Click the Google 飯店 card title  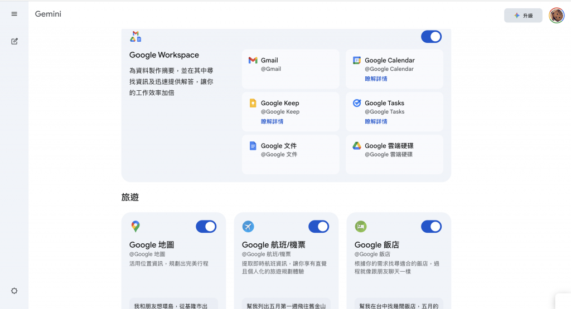point(377,245)
